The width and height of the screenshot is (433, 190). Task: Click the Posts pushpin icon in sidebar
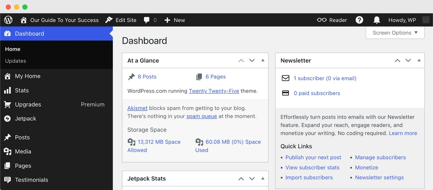tap(8, 137)
